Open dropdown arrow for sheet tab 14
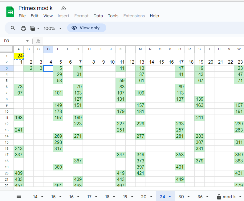This screenshot has height=201, width=244. pos(42,197)
